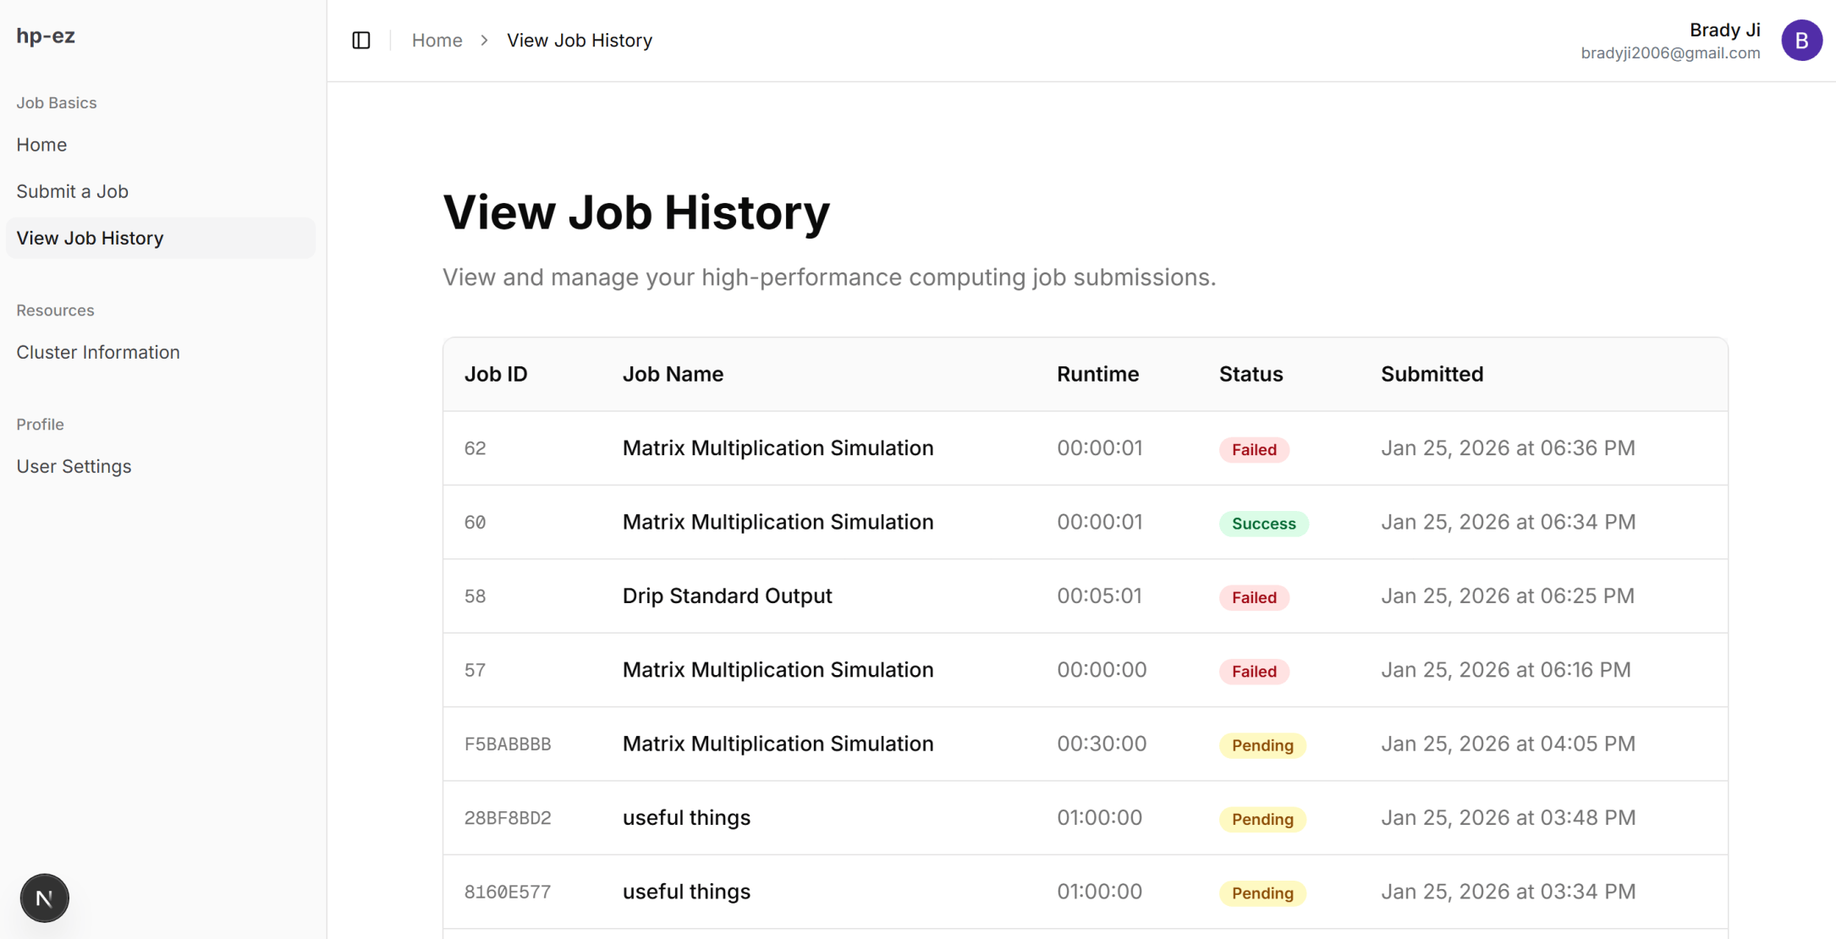
Task: Open Submit a Job page
Action: click(72, 191)
